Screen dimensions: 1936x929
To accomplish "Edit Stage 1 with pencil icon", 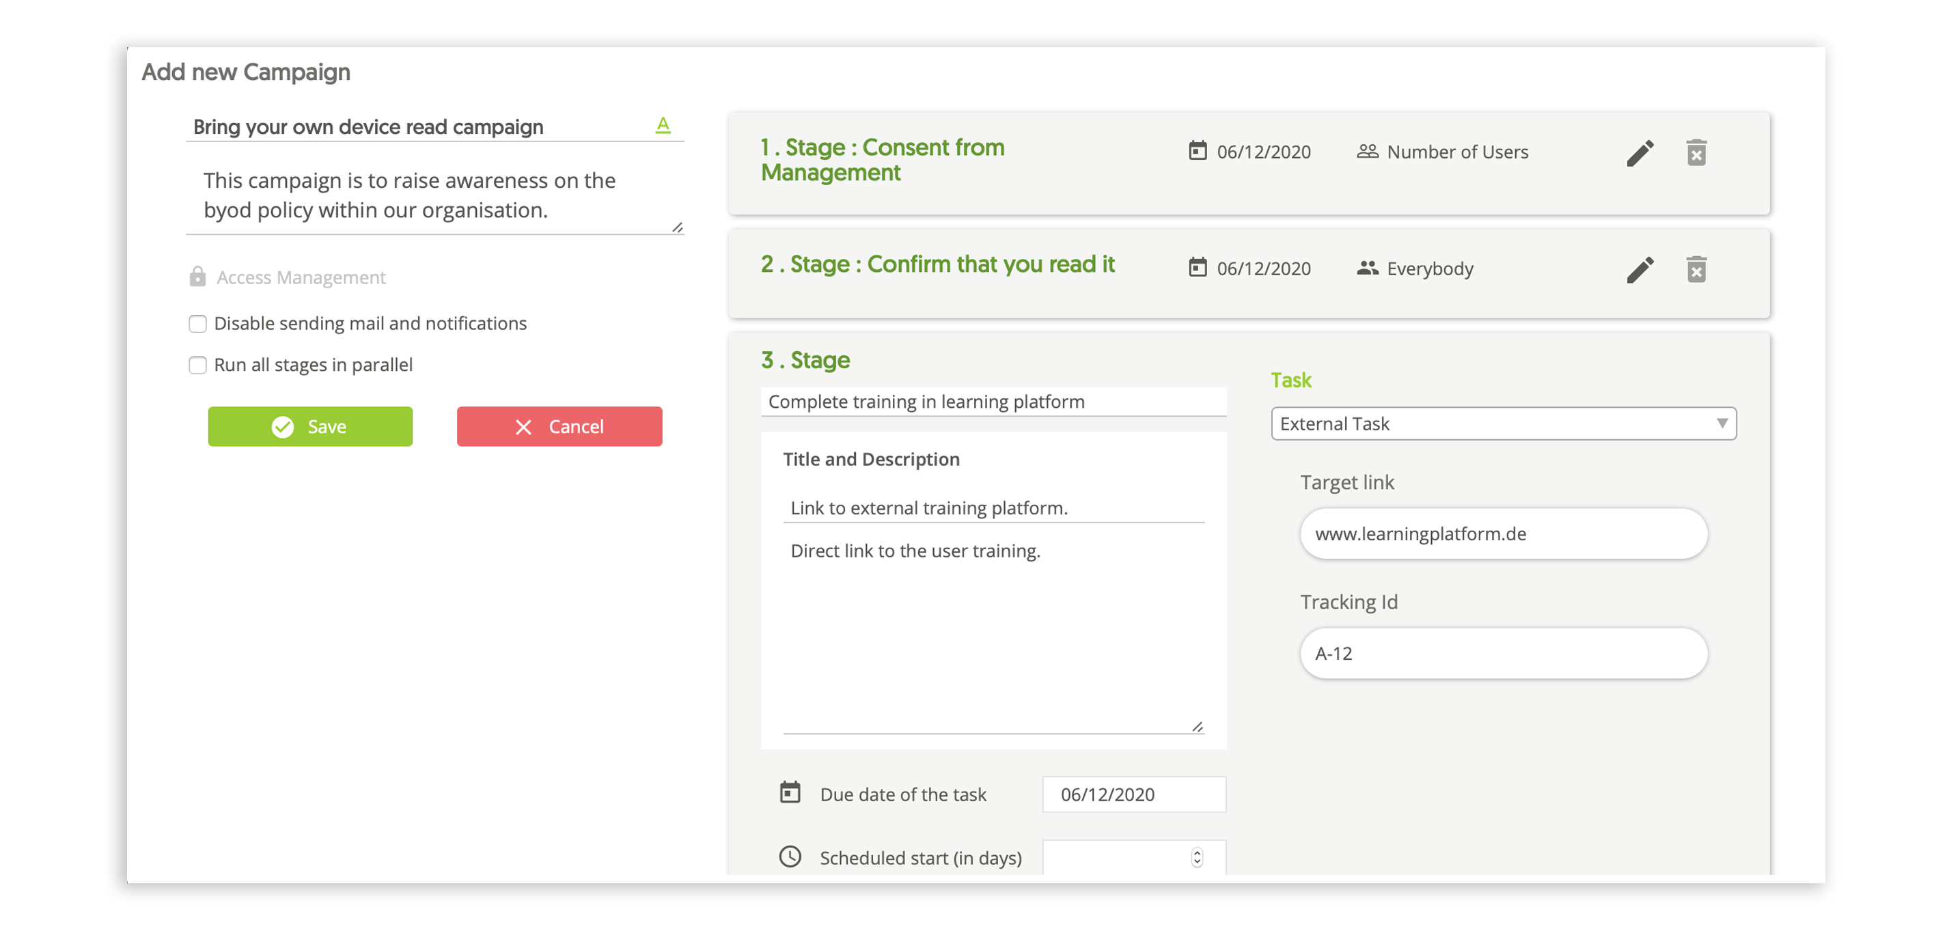I will (x=1640, y=152).
